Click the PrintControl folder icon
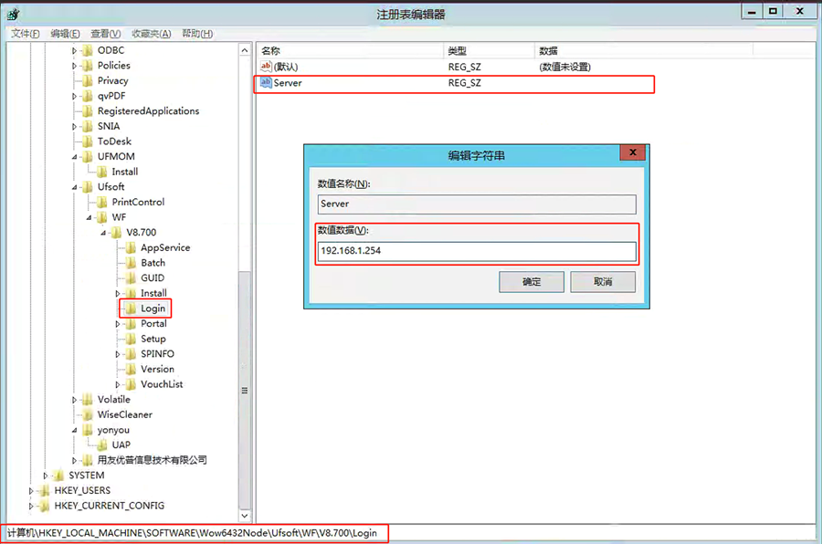The height and width of the screenshot is (544, 822). 102,203
